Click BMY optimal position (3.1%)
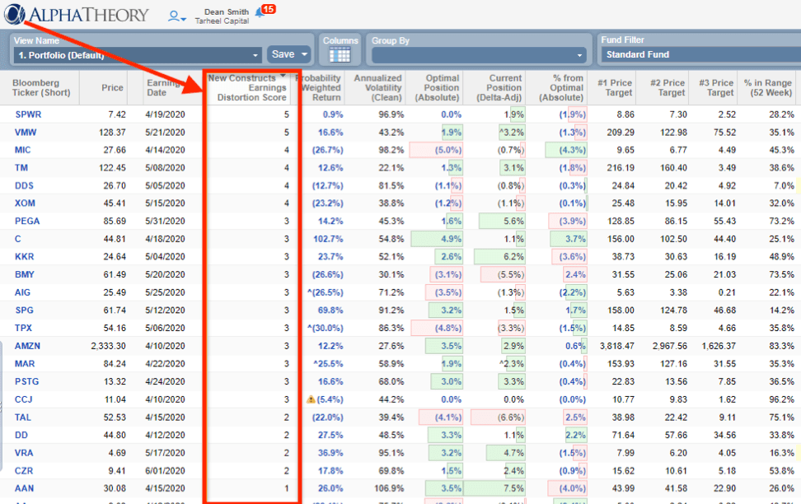Image resolution: width=801 pixels, height=504 pixels. pos(448,275)
